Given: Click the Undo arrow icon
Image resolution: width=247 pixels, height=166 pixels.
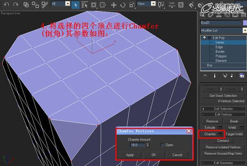Looking at the screenshot, I should [x=6, y=5].
